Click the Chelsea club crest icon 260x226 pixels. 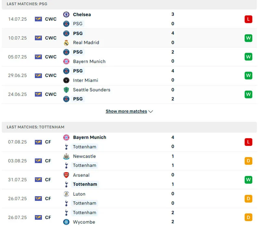point(66,14)
